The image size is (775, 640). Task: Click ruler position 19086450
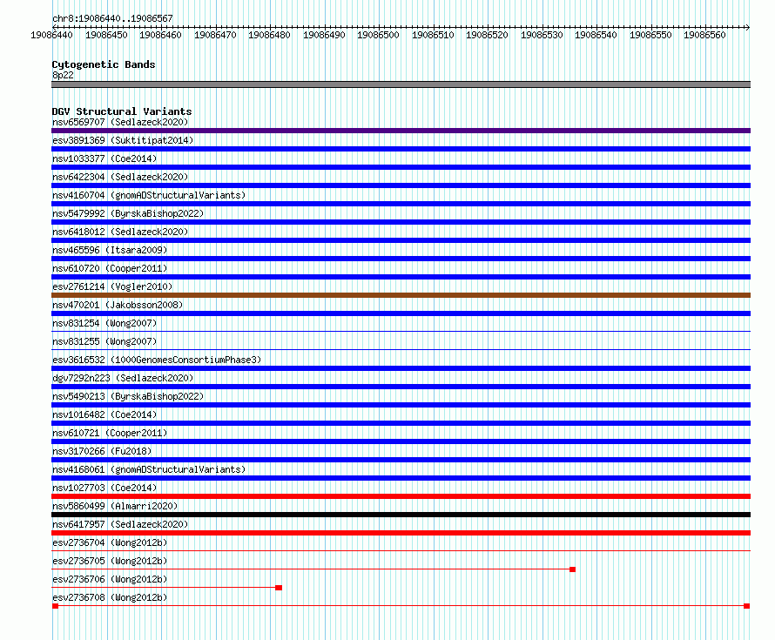(106, 35)
